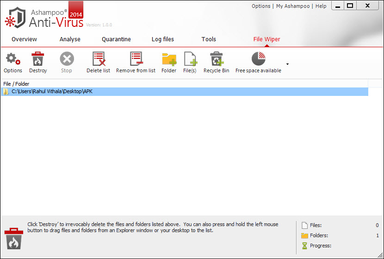Viewport: 384px width, 259px height.
Task: Click Remove from list icon
Action: pyautogui.click(x=136, y=59)
